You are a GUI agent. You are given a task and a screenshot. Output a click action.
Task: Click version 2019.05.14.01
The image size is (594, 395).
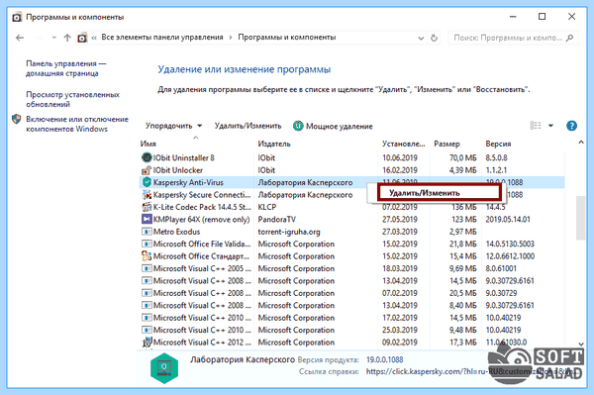point(508,219)
